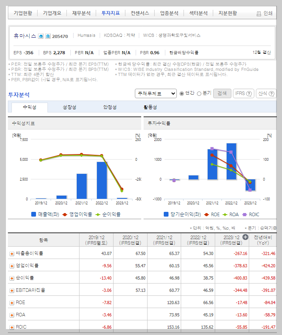This screenshot has width=282, height=335.
Task: Switch to the 안정성 tab
Action: [x=110, y=107]
